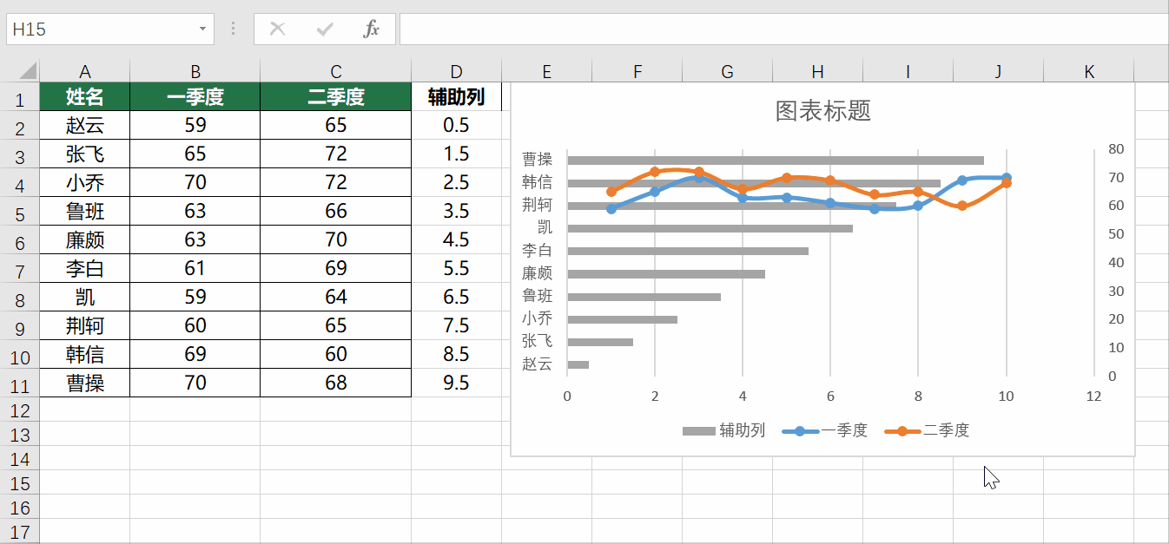Select helper column value 4.5

click(456, 239)
